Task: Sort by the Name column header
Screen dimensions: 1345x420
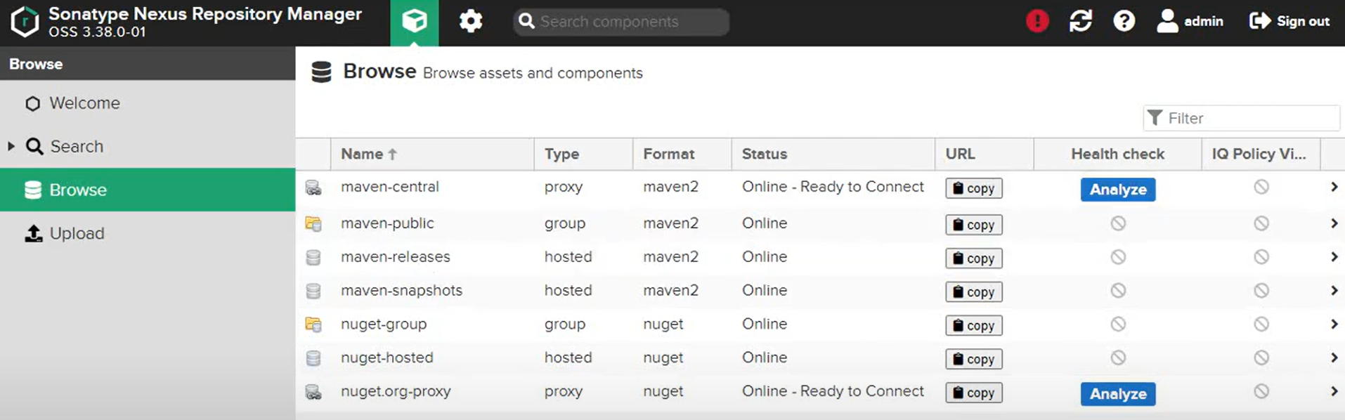Action: tap(432, 154)
